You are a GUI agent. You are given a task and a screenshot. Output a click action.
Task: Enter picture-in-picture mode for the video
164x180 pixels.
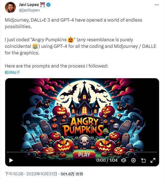(143, 160)
